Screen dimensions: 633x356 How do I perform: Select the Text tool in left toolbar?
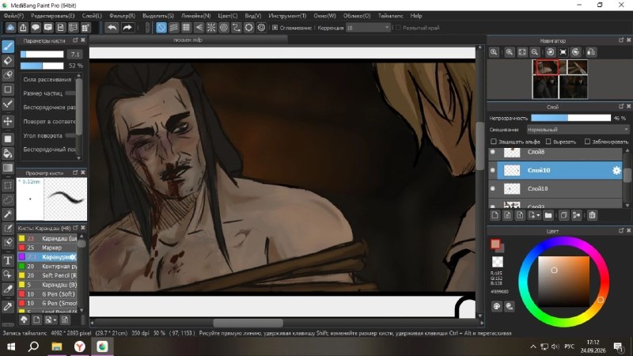click(x=8, y=260)
